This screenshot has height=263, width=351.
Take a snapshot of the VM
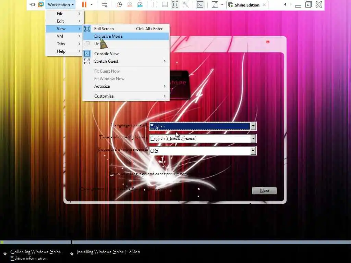coord(119,4)
